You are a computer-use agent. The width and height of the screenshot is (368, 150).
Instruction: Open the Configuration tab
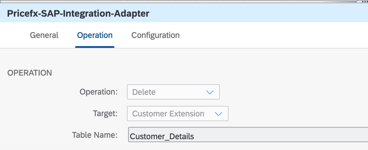point(155,35)
